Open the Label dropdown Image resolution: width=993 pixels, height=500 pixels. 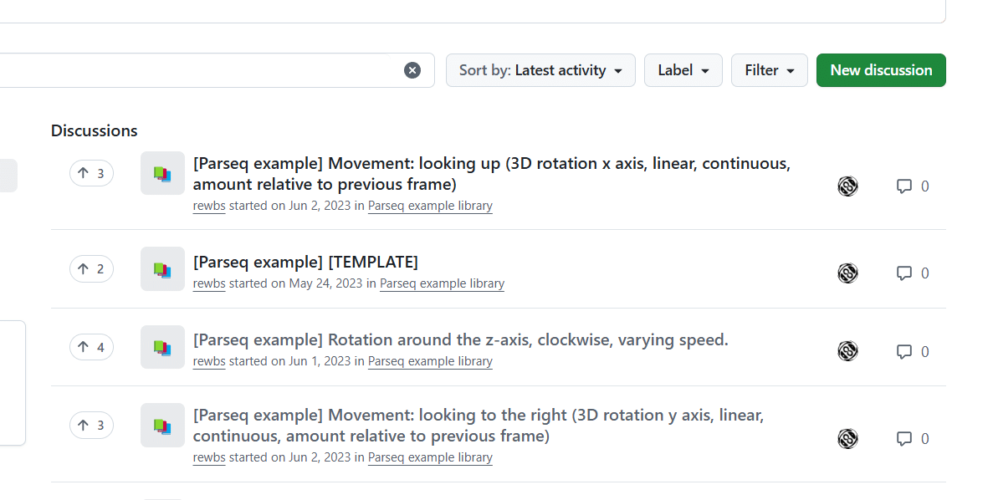point(683,69)
